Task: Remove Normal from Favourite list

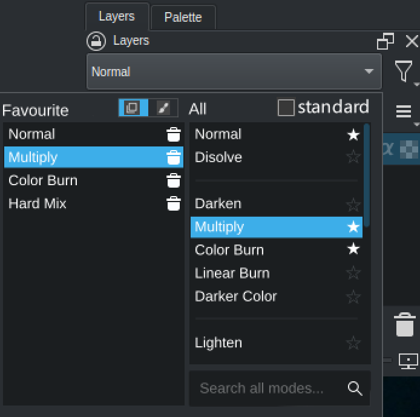Action: coord(174,134)
